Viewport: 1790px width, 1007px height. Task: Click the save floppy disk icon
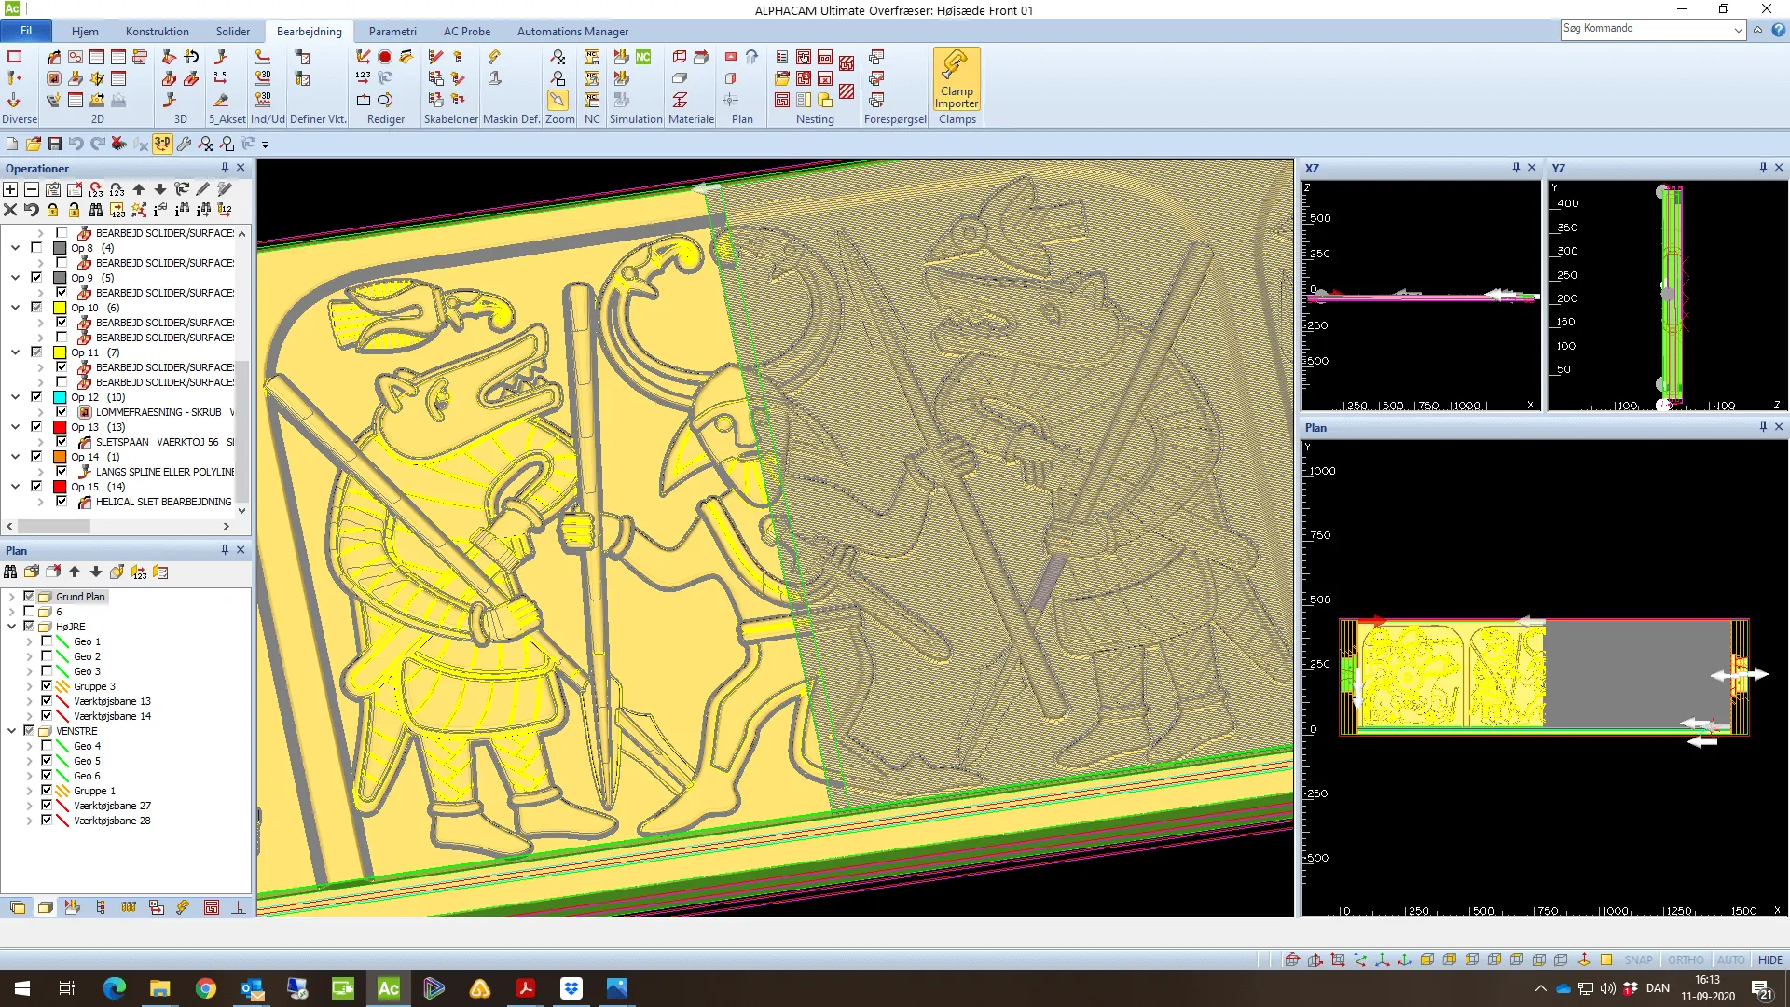coord(55,144)
